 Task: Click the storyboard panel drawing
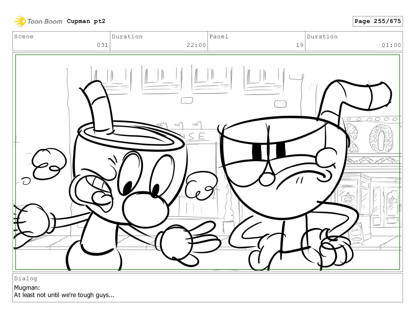pos(207,162)
